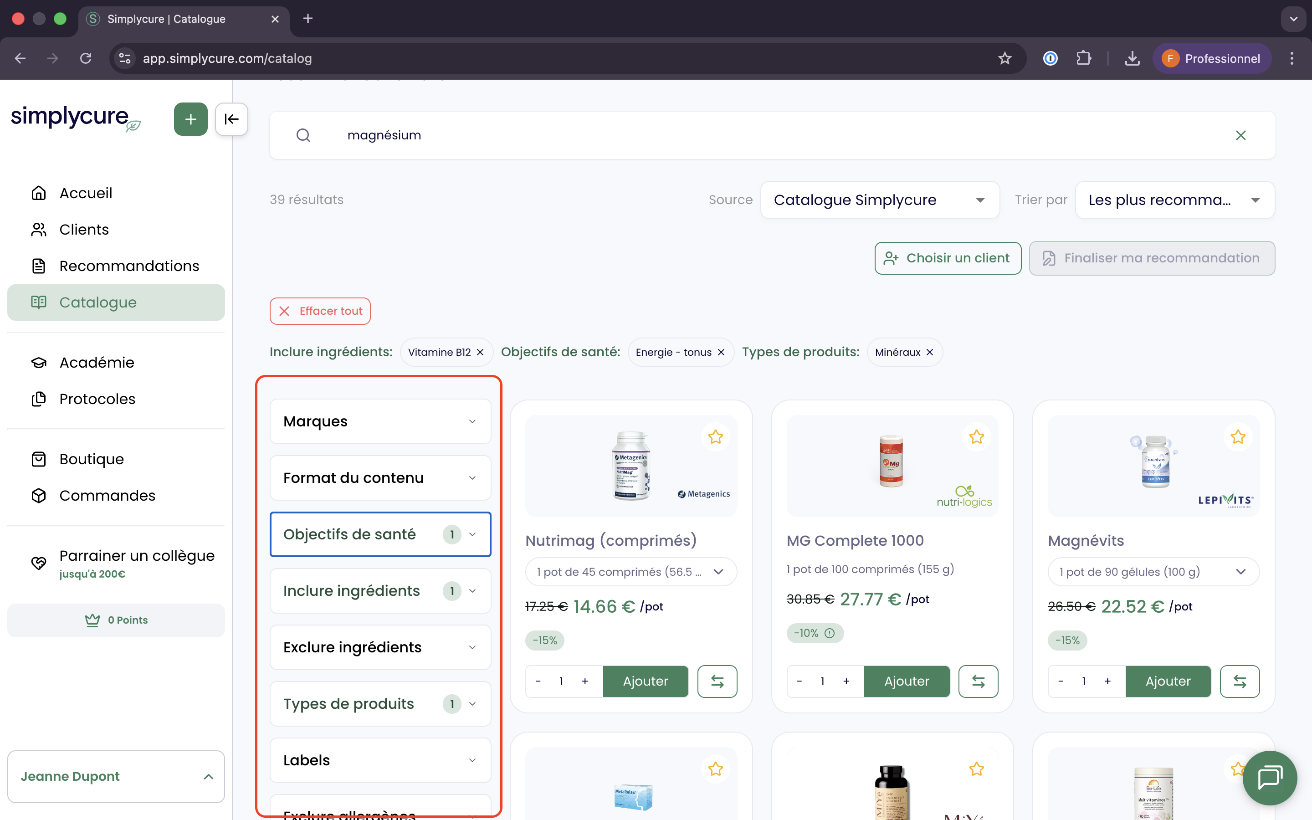Image resolution: width=1312 pixels, height=820 pixels.
Task: Increase Nutrimag quantity with plus
Action: click(x=585, y=681)
